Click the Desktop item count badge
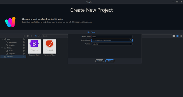This screenshot has width=183, height=97. (x=24, y=56)
